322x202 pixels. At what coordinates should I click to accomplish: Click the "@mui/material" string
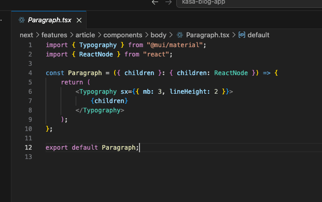click(175, 45)
